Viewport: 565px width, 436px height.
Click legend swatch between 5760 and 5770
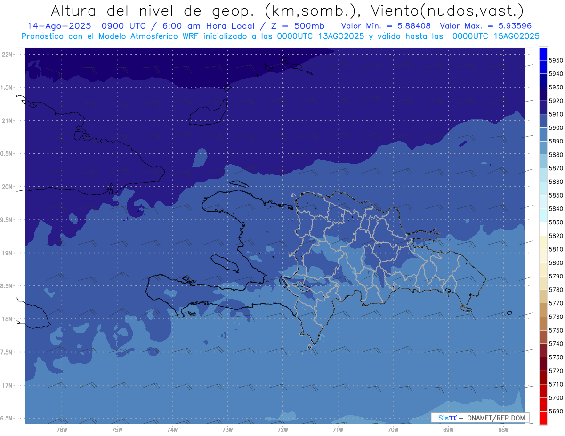543,310
